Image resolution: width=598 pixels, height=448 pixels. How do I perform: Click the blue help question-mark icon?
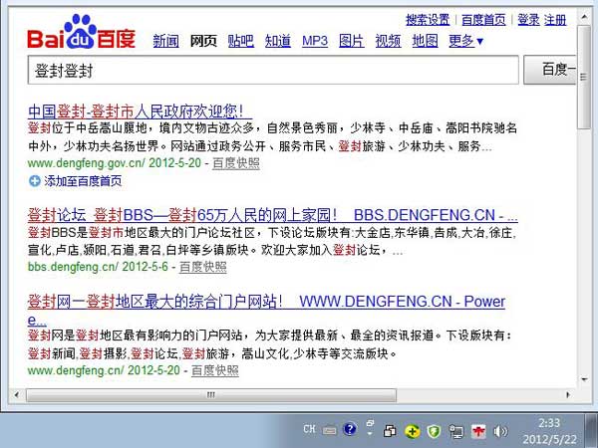350,429
